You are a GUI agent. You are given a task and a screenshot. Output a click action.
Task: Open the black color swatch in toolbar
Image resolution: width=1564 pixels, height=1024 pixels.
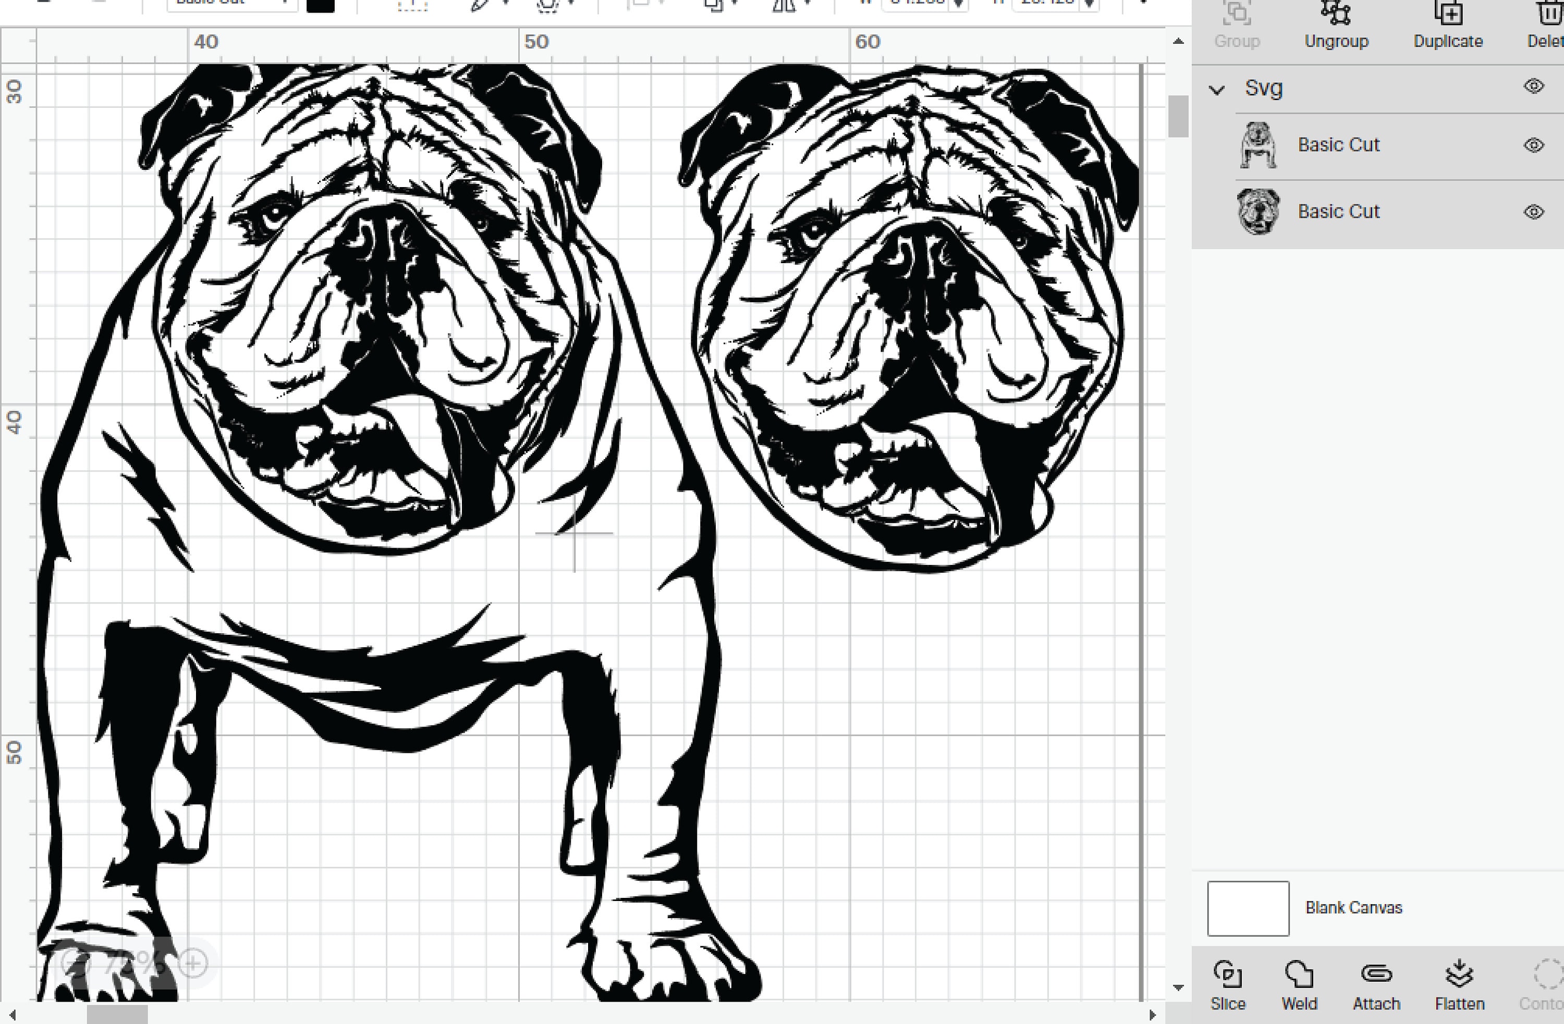[321, 5]
